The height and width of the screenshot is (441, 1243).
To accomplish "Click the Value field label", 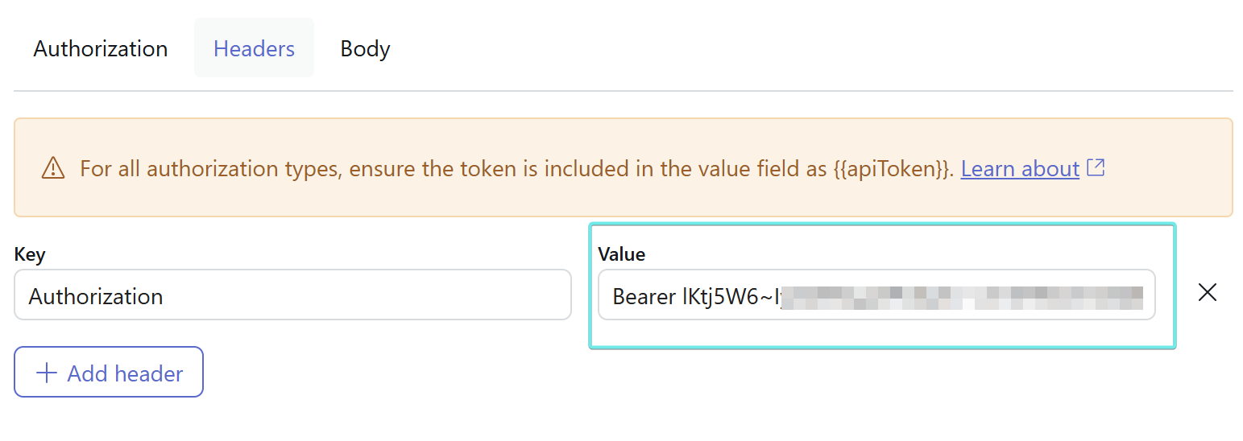I will pyautogui.click(x=621, y=254).
